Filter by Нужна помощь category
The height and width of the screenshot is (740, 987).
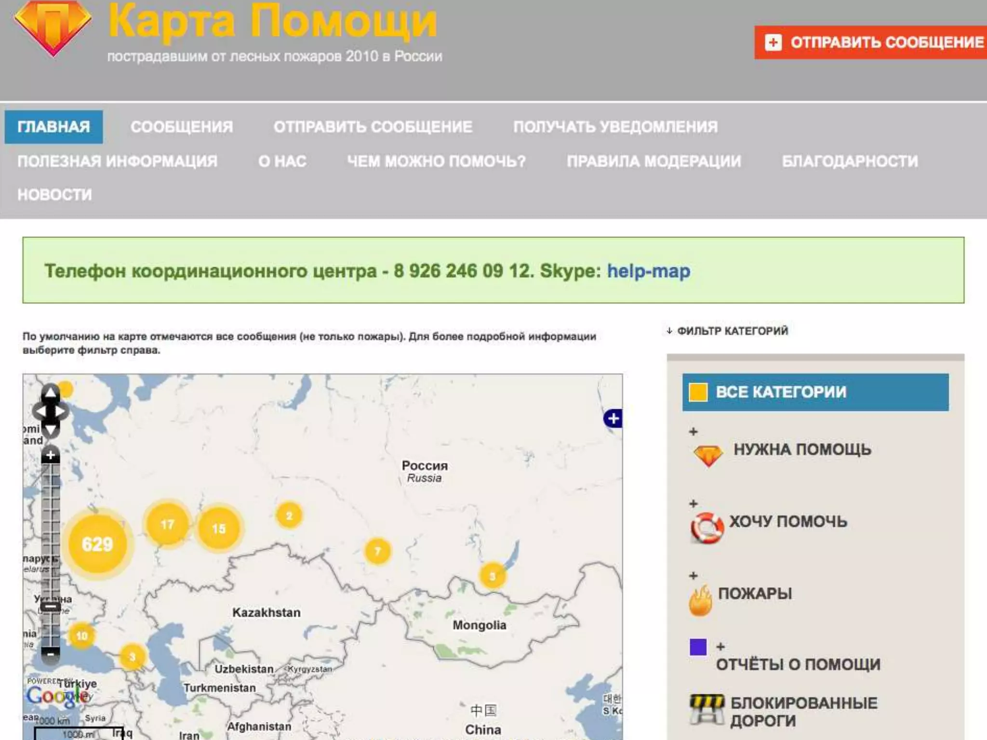(x=801, y=449)
